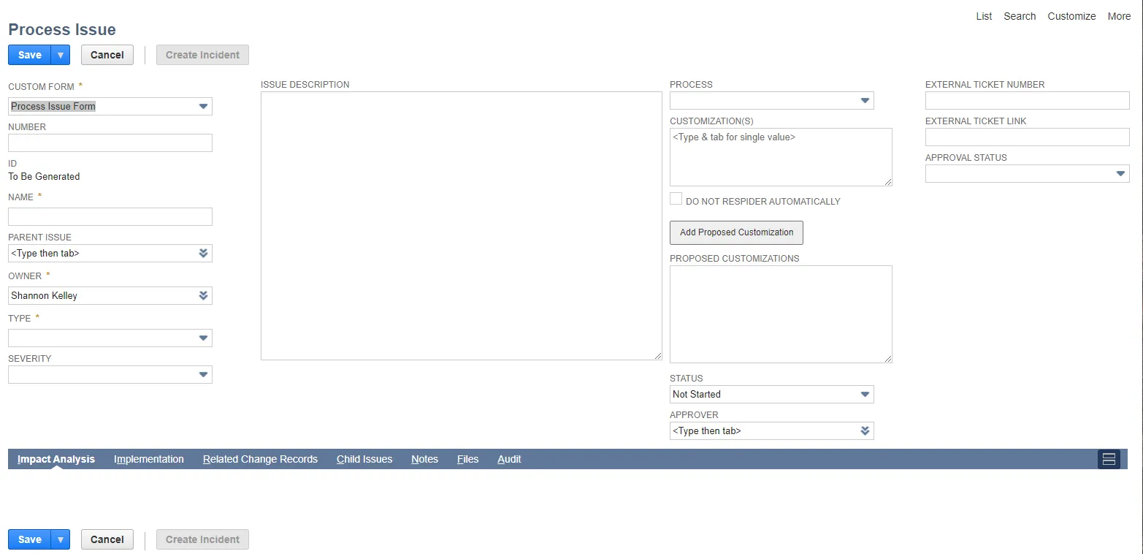Screen dimensions: 1143x554
Task: Open the bottom Save dropdown arrow
Action: pyautogui.click(x=61, y=539)
